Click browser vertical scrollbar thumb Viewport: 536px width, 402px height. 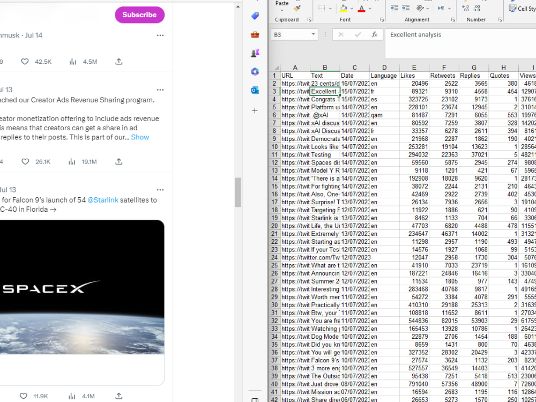(x=238, y=192)
